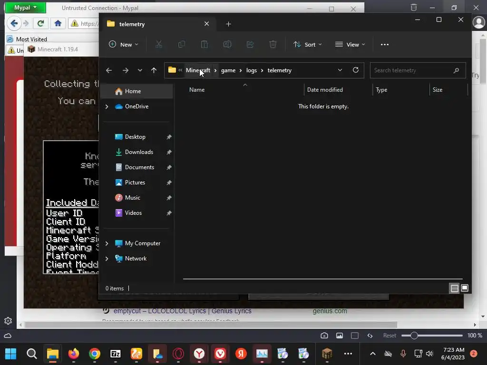Viewport: 487px width, 365px height.
Task: Expand the OneDrive tree node
Action: pos(107,106)
